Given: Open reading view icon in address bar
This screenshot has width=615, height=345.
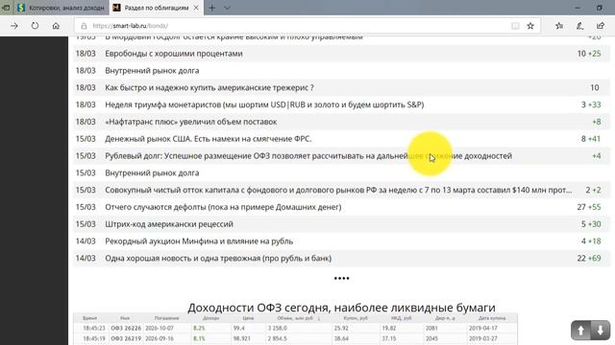Looking at the screenshot, I should pos(515,26).
